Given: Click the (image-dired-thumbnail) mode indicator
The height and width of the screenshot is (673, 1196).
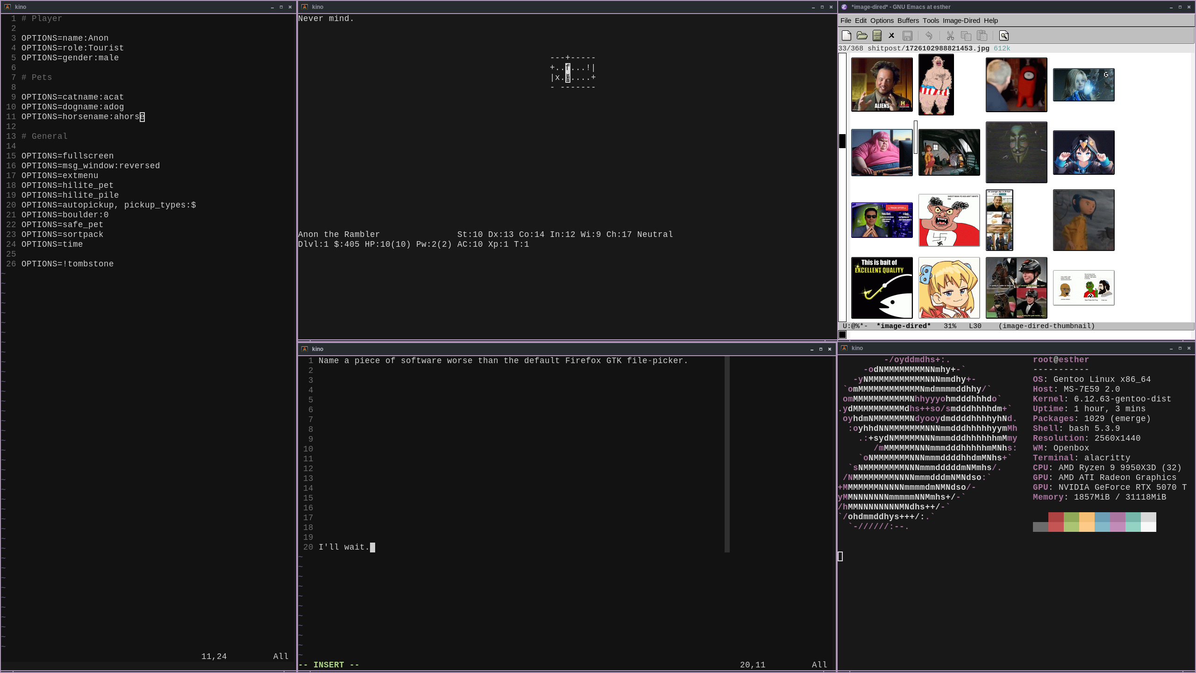Looking at the screenshot, I should [1046, 326].
